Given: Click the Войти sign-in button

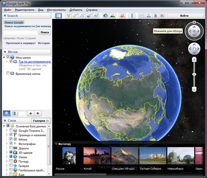Looking at the screenshot, I should [184, 16].
